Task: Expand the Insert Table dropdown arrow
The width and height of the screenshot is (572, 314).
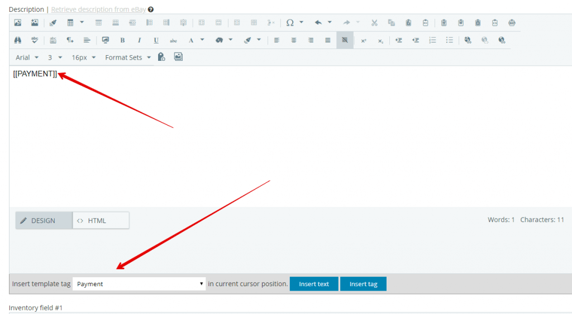Action: tap(82, 22)
